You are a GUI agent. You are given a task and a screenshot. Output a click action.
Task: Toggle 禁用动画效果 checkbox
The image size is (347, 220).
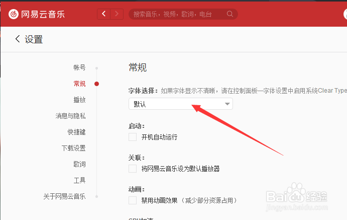[x=133, y=200]
